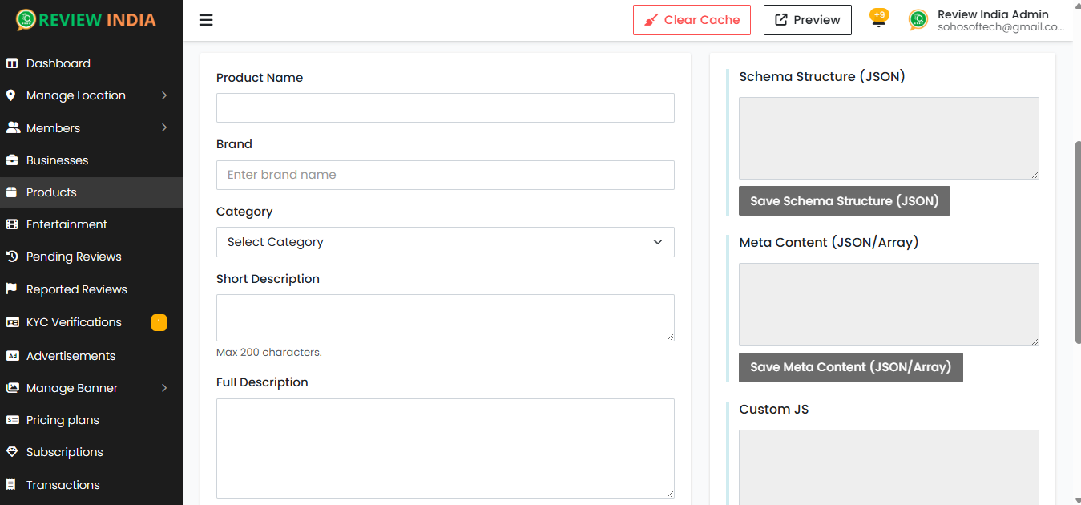Open the Select Category dropdown

pos(446,242)
